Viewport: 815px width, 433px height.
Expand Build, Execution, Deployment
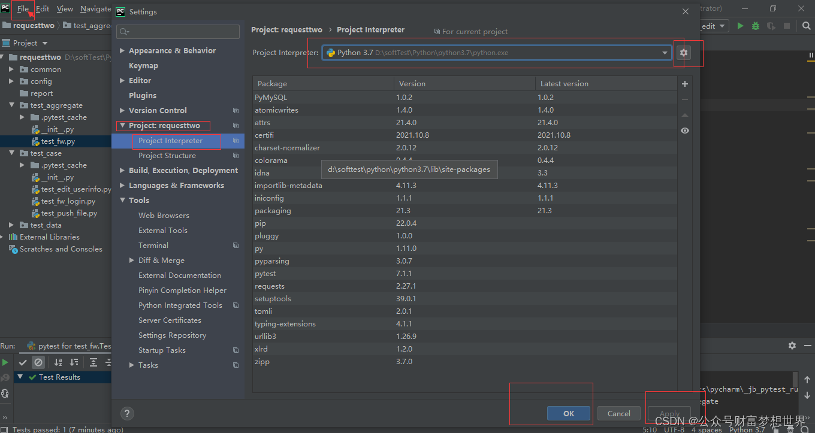point(122,171)
